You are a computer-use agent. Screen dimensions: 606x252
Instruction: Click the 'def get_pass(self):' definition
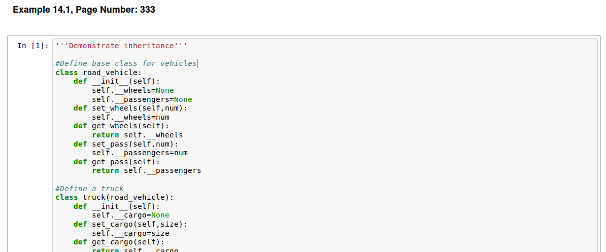point(117,162)
